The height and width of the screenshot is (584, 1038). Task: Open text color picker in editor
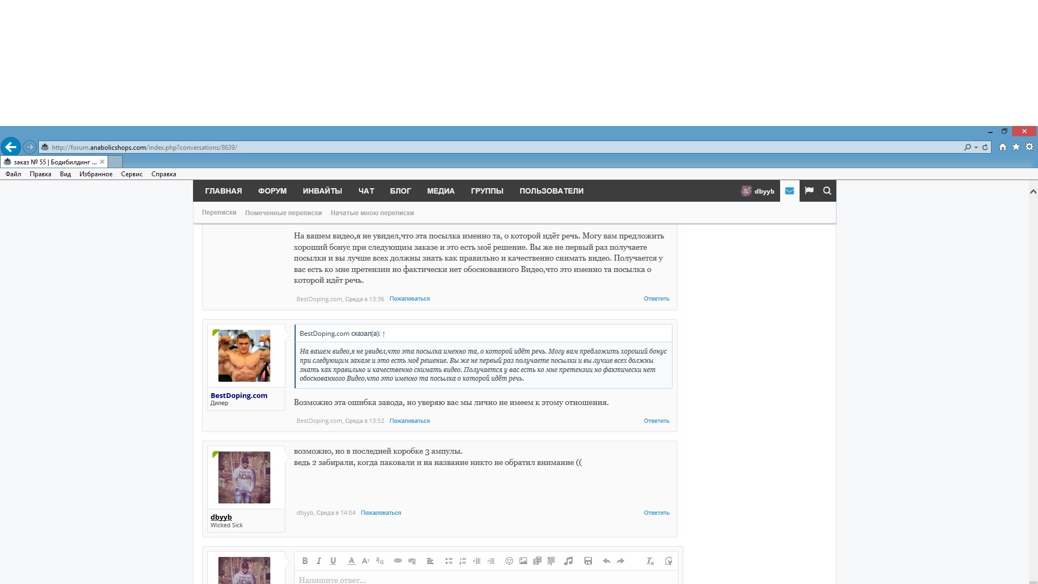[x=351, y=561]
